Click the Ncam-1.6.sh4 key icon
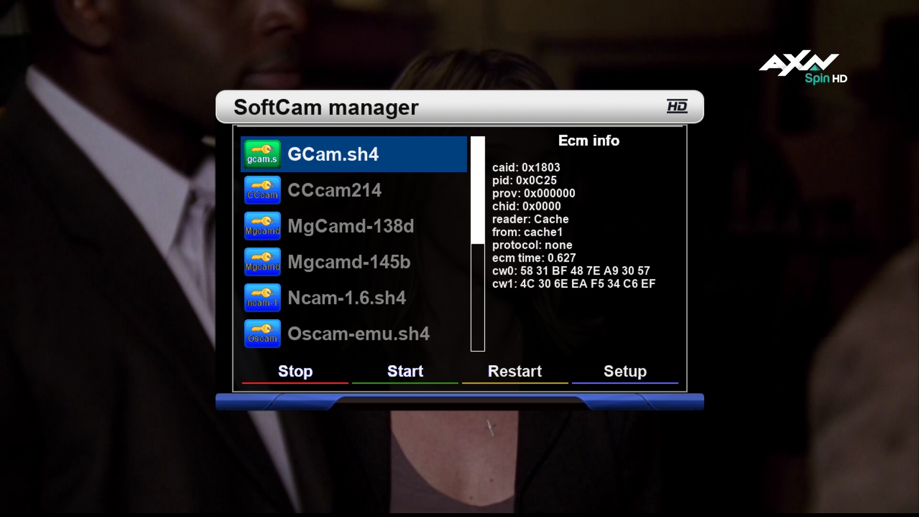The width and height of the screenshot is (919, 517). coord(262,298)
